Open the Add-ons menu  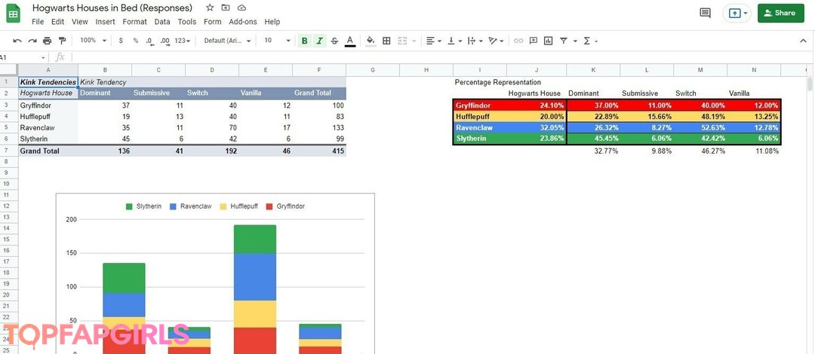pyautogui.click(x=243, y=22)
